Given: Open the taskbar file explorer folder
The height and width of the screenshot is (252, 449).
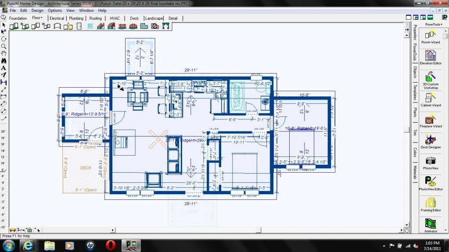Looking at the screenshot, I should pos(49,245).
